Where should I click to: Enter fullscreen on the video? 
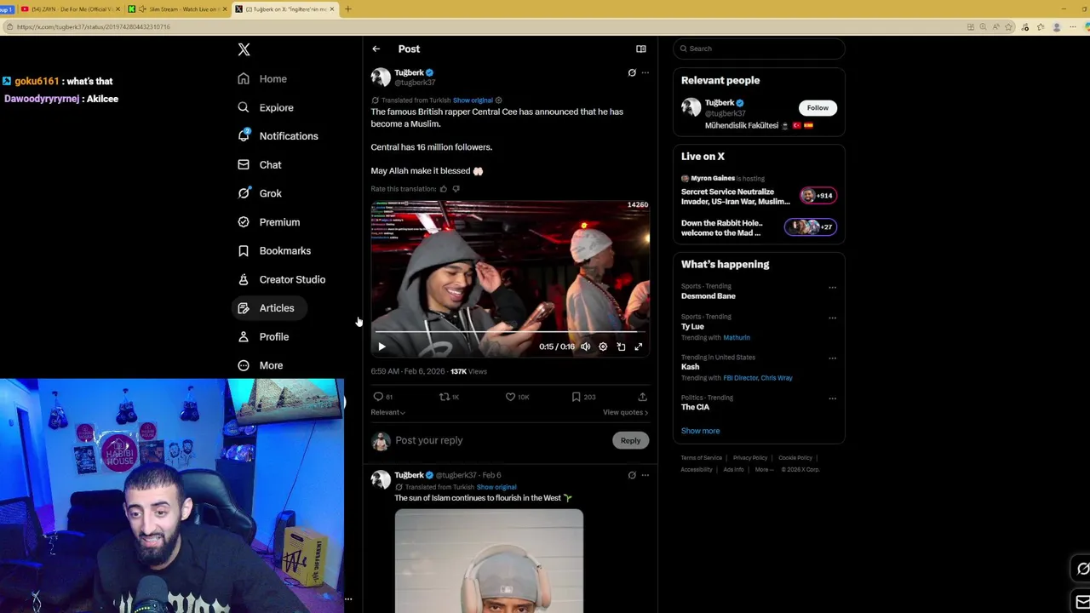pos(638,347)
